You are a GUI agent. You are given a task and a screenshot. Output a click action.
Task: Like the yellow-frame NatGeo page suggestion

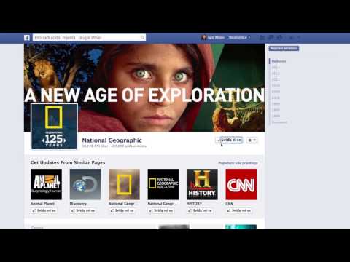point(122,210)
